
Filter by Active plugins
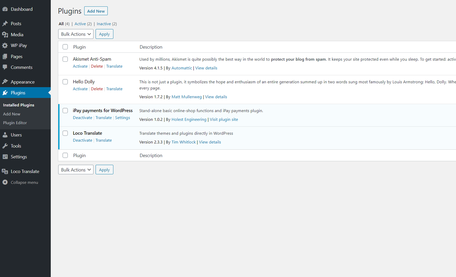[x=80, y=24]
